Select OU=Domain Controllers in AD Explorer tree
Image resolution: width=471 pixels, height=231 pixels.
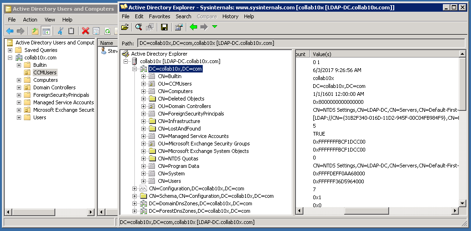pyautogui.click(x=184, y=106)
